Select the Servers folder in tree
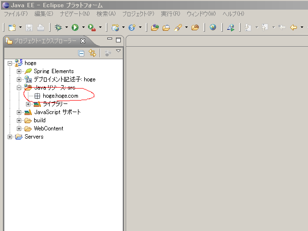 [x=34, y=137]
